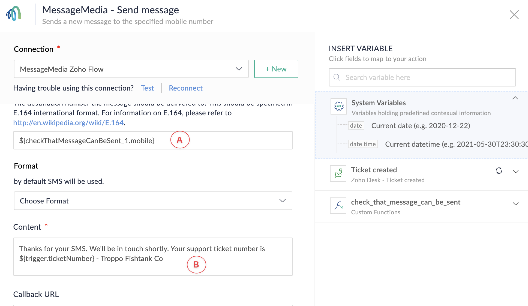Click the search magnifier icon
This screenshot has height=306, width=528.
tap(337, 77)
